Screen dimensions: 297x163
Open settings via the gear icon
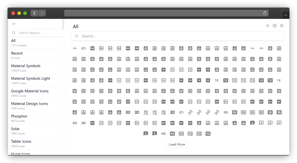click(275, 26)
